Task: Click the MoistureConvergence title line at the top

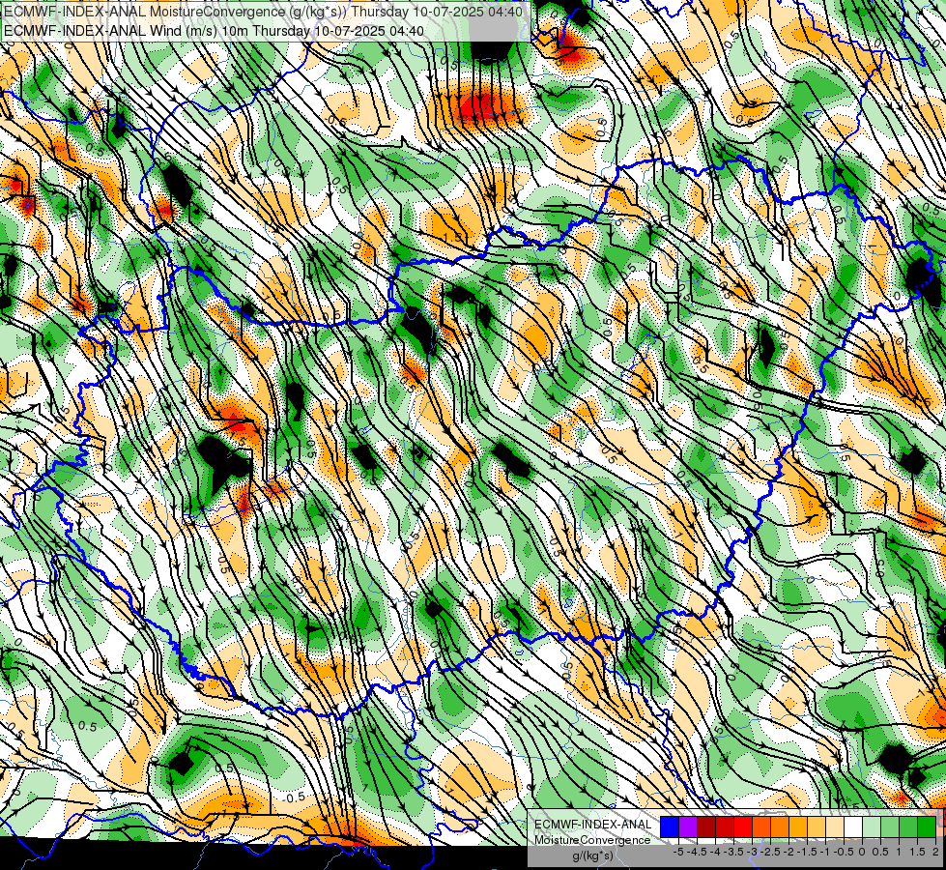Action: point(263,12)
